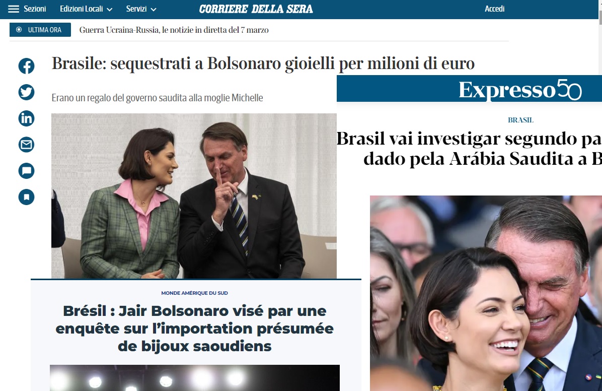Viewport: 602px width, 391px height.
Task: Share article on Facebook icon
Action: pyautogui.click(x=27, y=66)
